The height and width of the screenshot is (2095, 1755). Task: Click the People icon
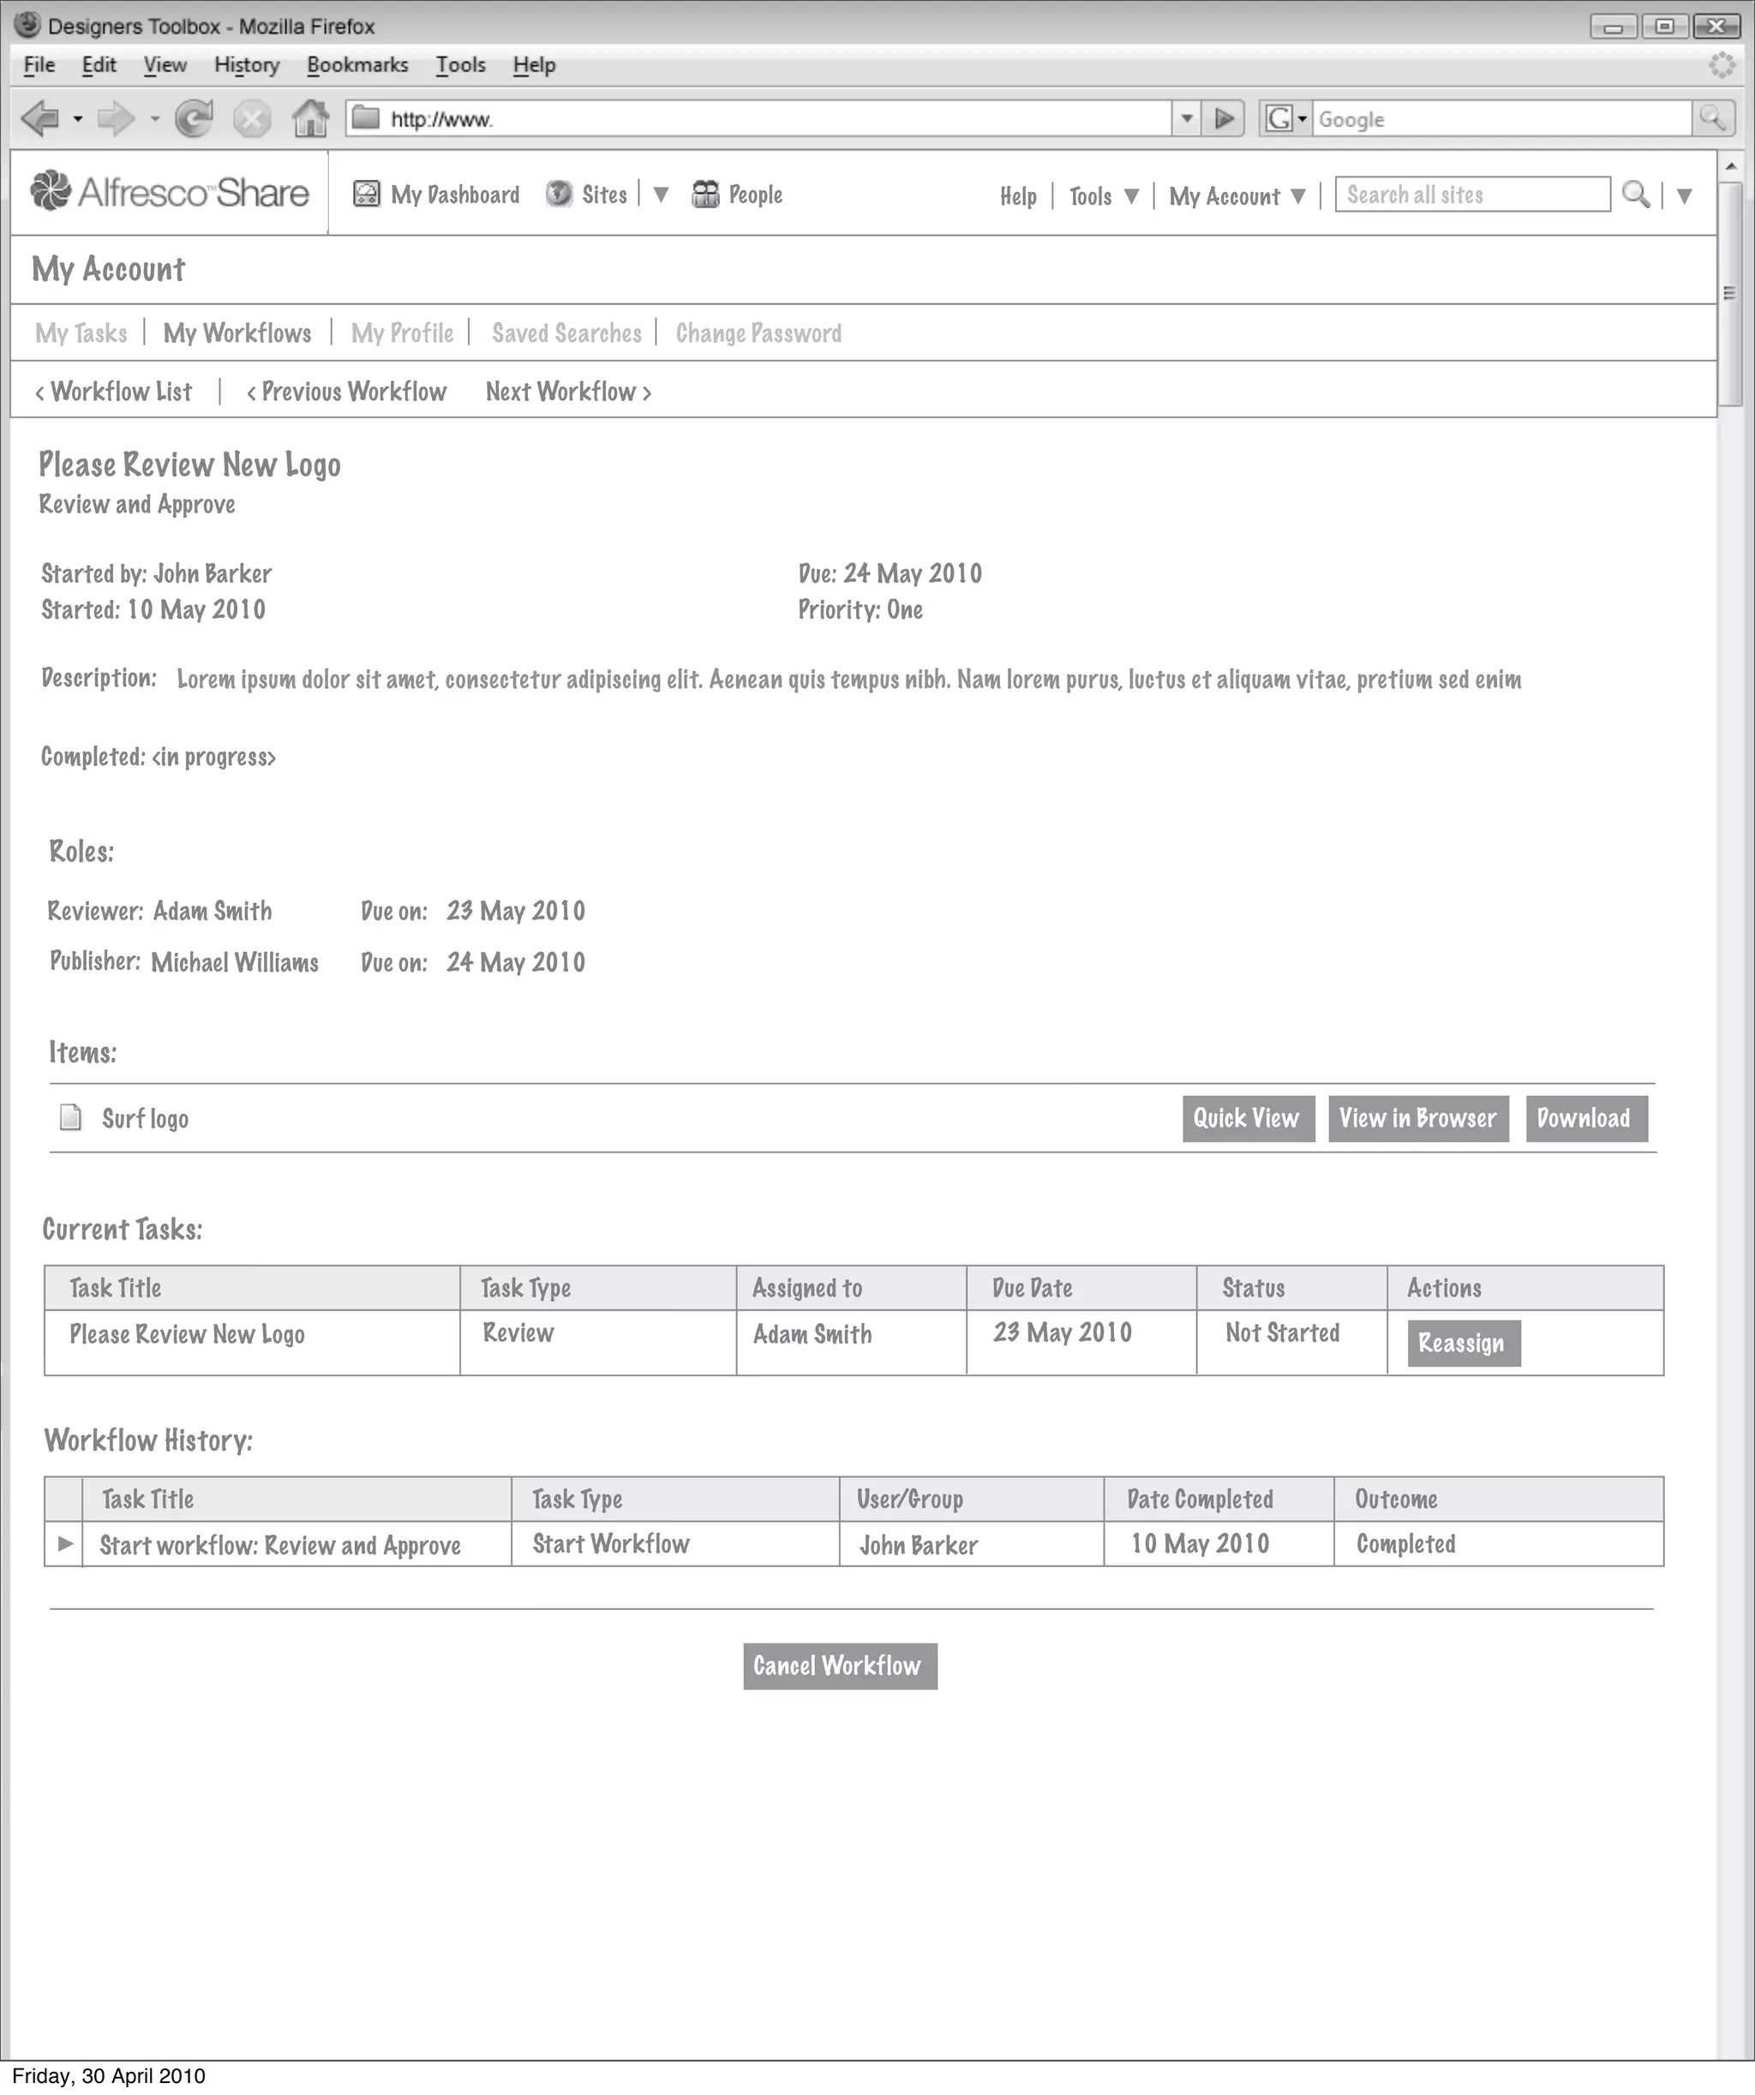click(705, 194)
